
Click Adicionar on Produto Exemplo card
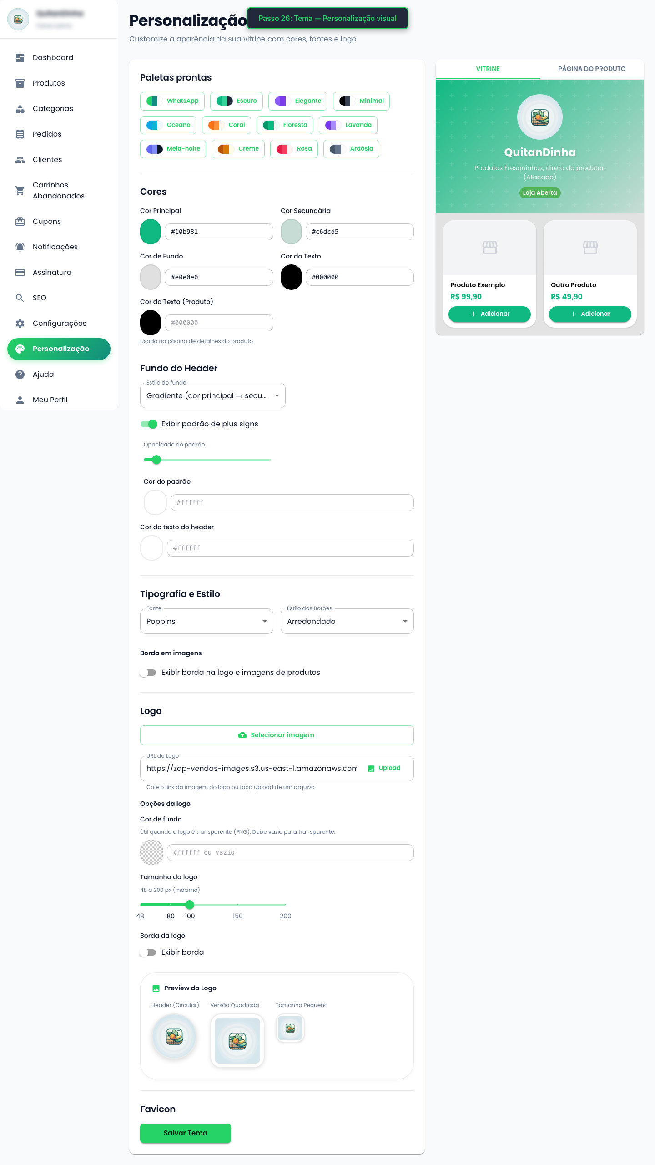489,314
